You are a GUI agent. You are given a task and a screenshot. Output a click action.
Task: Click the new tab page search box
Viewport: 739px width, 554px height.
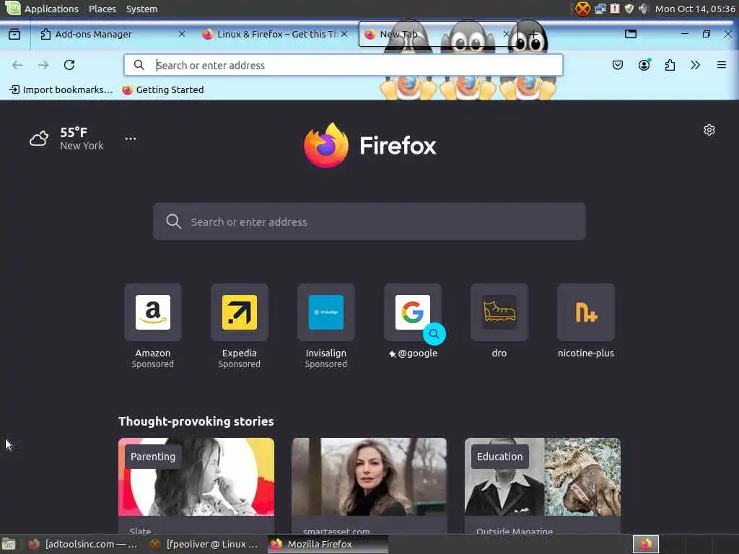(x=369, y=221)
